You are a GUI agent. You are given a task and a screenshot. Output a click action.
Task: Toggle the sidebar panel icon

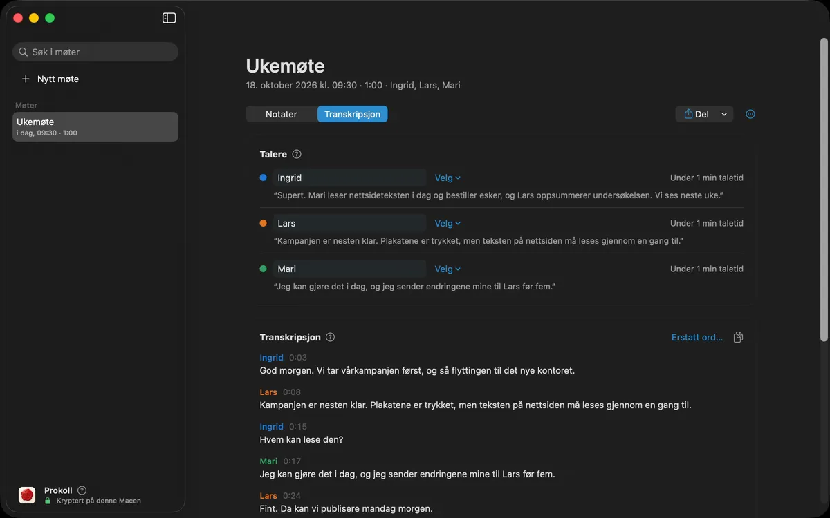click(169, 18)
